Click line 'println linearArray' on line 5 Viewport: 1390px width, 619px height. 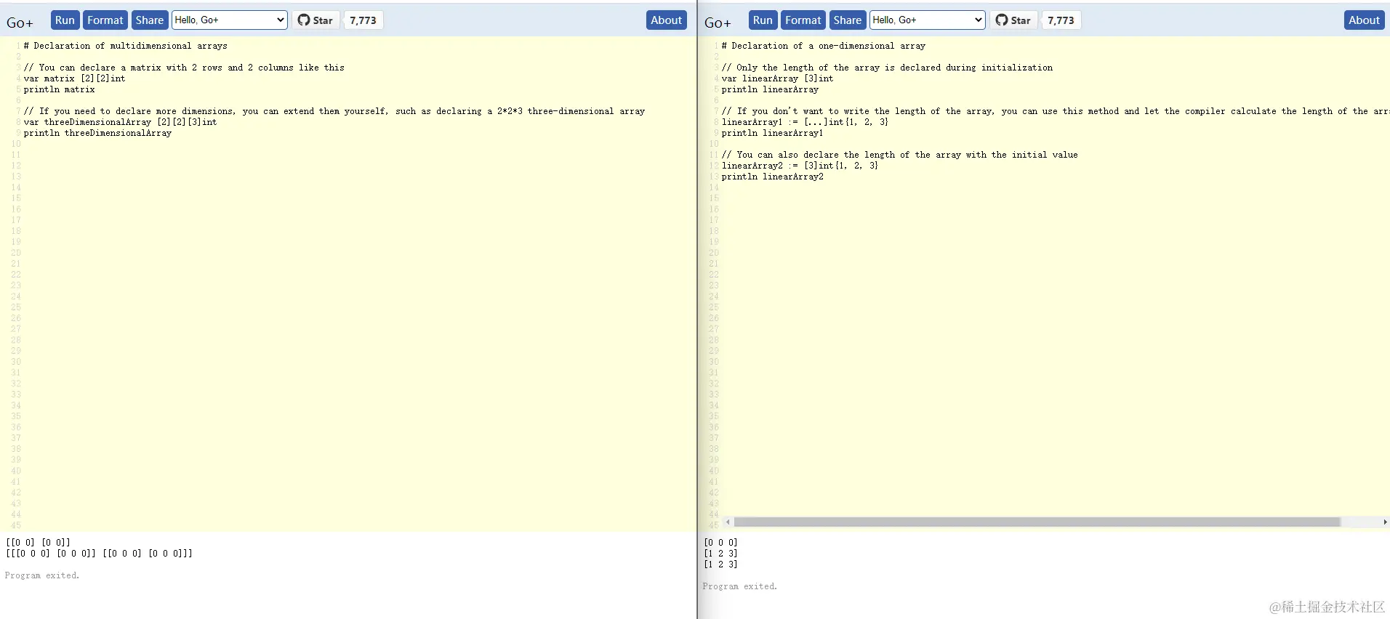pyautogui.click(x=770, y=89)
